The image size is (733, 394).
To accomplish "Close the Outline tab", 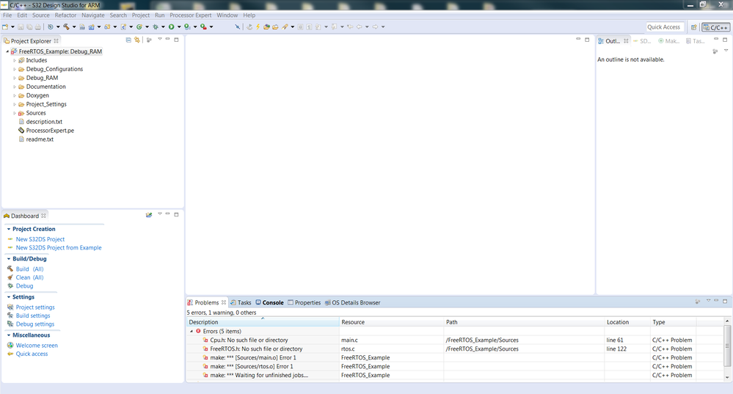I will coord(626,40).
